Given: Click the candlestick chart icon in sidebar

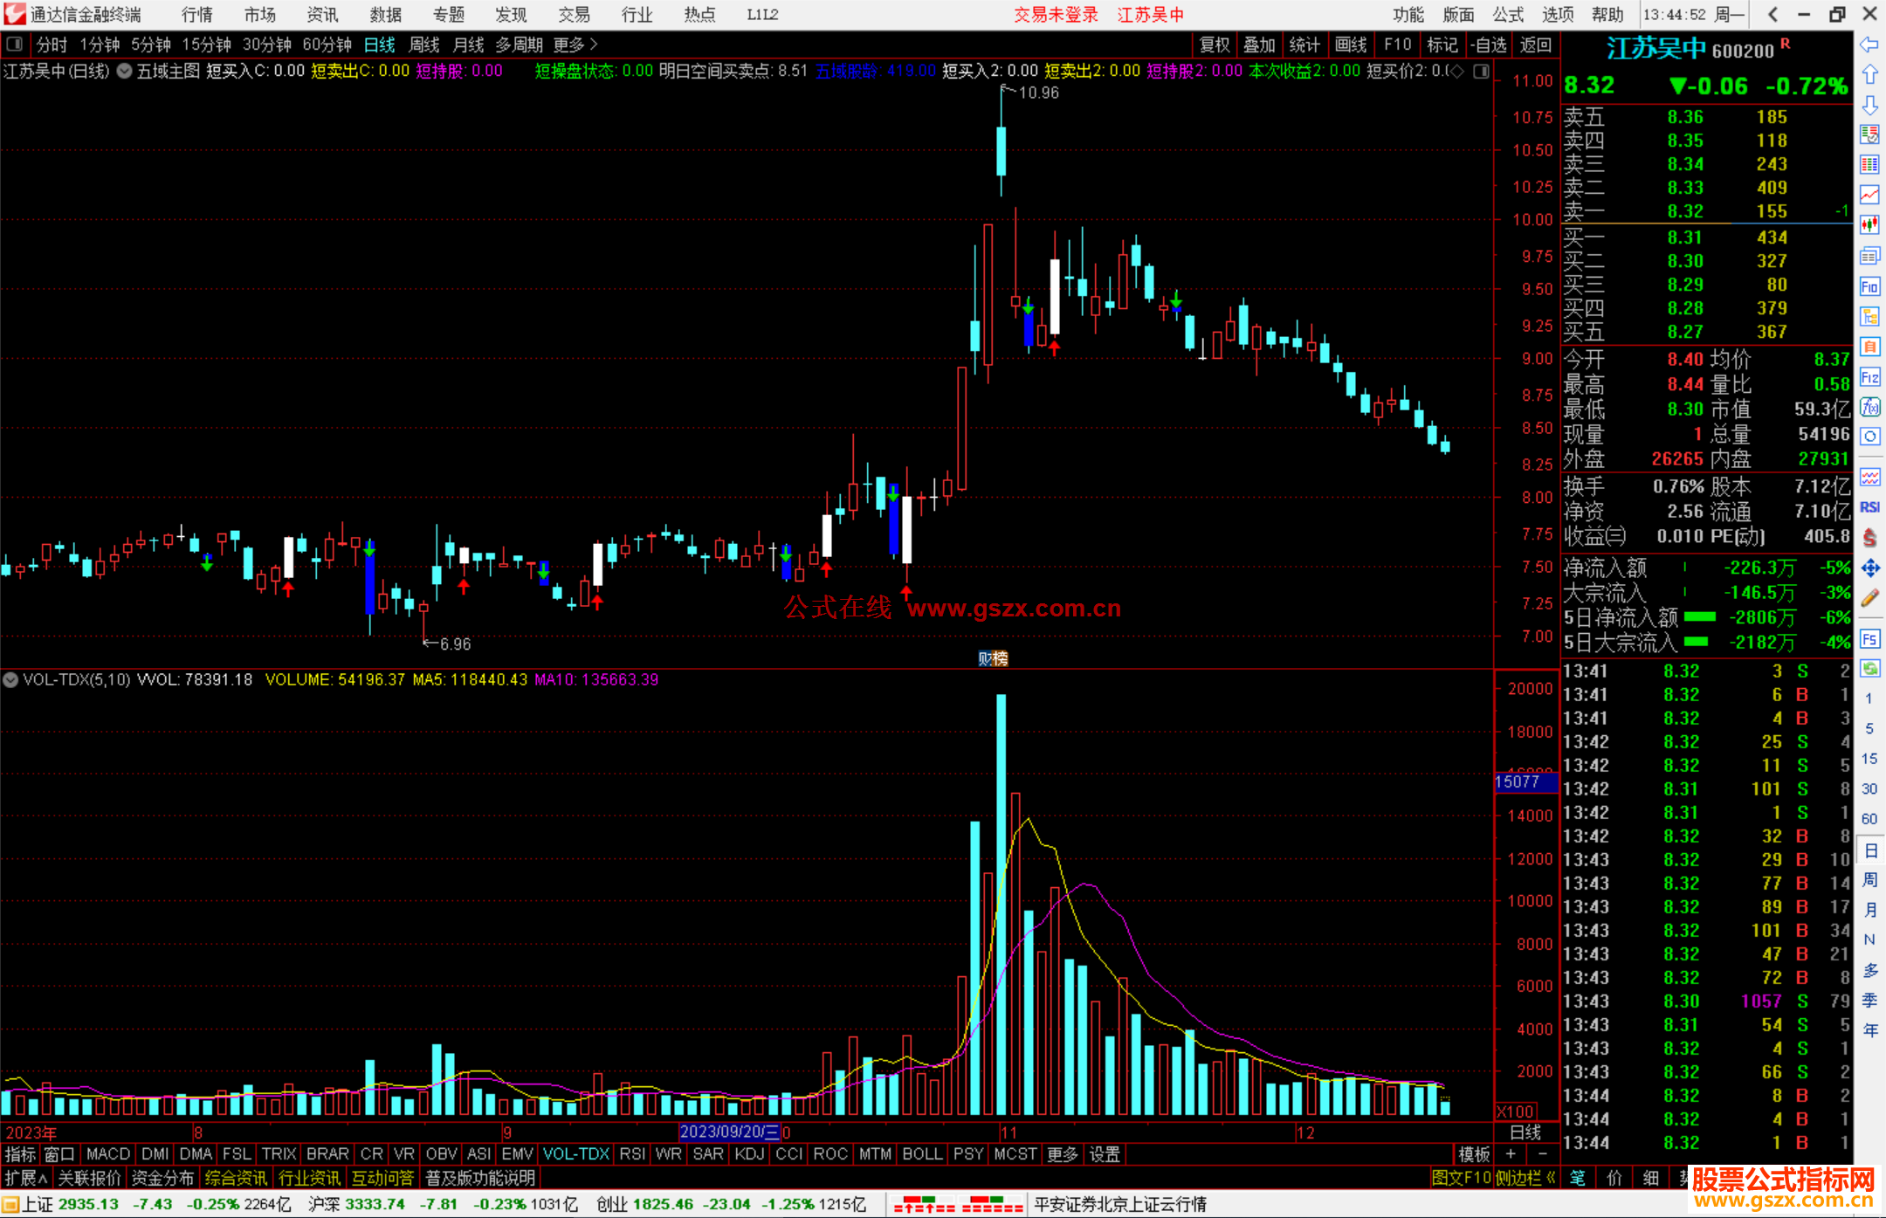Looking at the screenshot, I should click(1869, 225).
